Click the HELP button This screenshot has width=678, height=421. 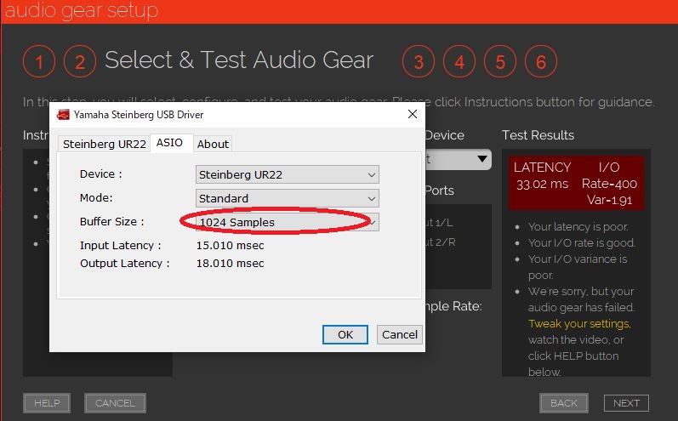(x=46, y=403)
